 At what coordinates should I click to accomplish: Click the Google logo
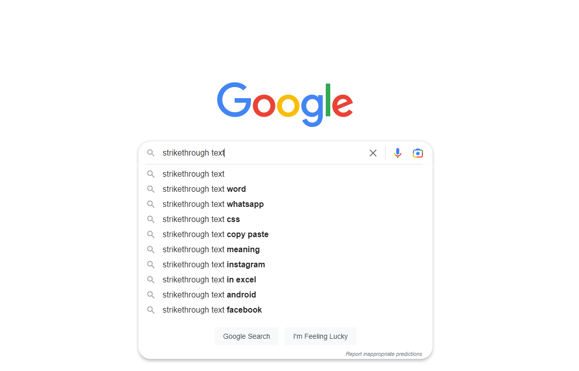pyautogui.click(x=285, y=105)
